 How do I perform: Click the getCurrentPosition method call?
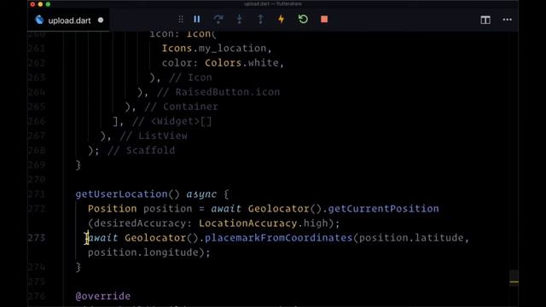click(383, 208)
